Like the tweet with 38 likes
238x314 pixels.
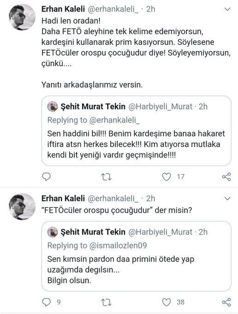pyautogui.click(x=167, y=302)
